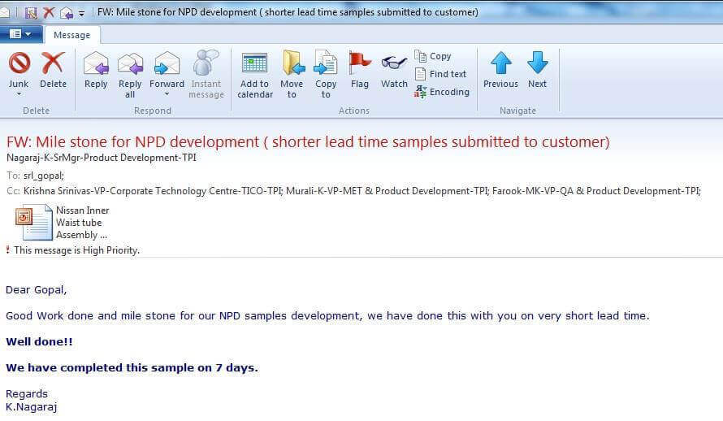Click the red email subject heading
The height and width of the screenshot is (421, 723).
click(308, 141)
